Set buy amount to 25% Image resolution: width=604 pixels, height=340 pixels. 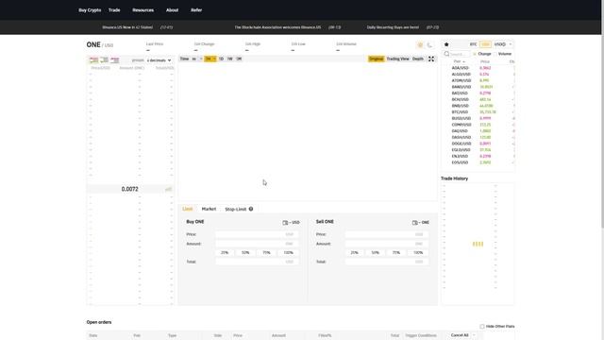click(x=225, y=252)
